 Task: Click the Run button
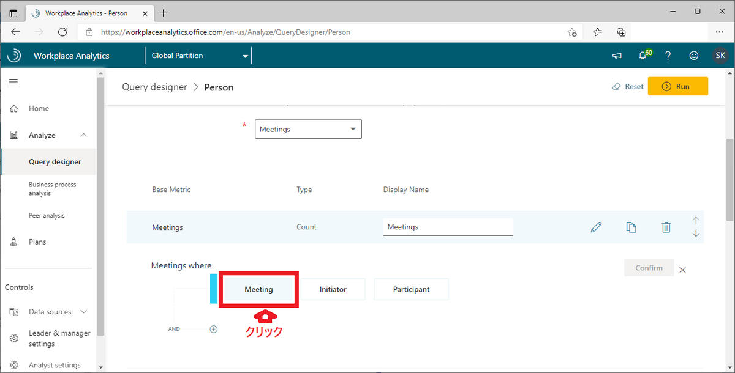point(678,86)
